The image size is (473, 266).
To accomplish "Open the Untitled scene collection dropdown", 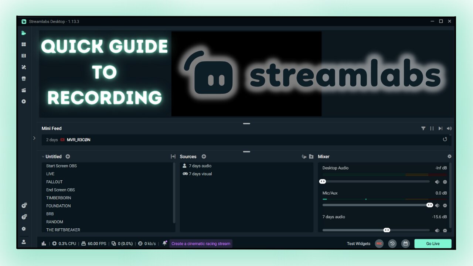I will click(51, 157).
